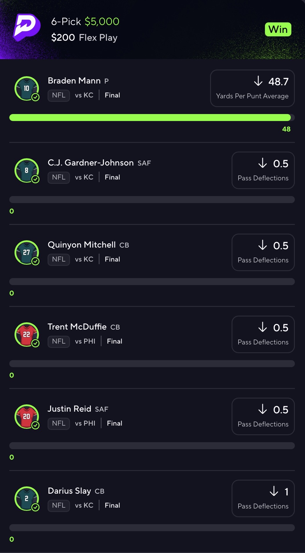The height and width of the screenshot is (553, 305).
Task: Tap the NFL tag under Quinyon Mitchell
Action: [x=59, y=259]
